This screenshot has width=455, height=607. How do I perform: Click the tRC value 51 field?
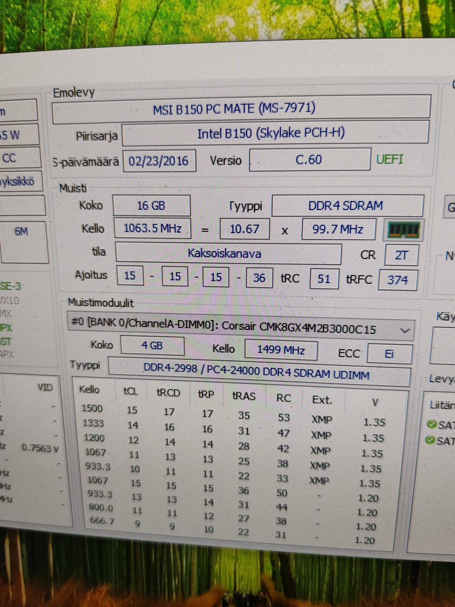click(x=324, y=278)
